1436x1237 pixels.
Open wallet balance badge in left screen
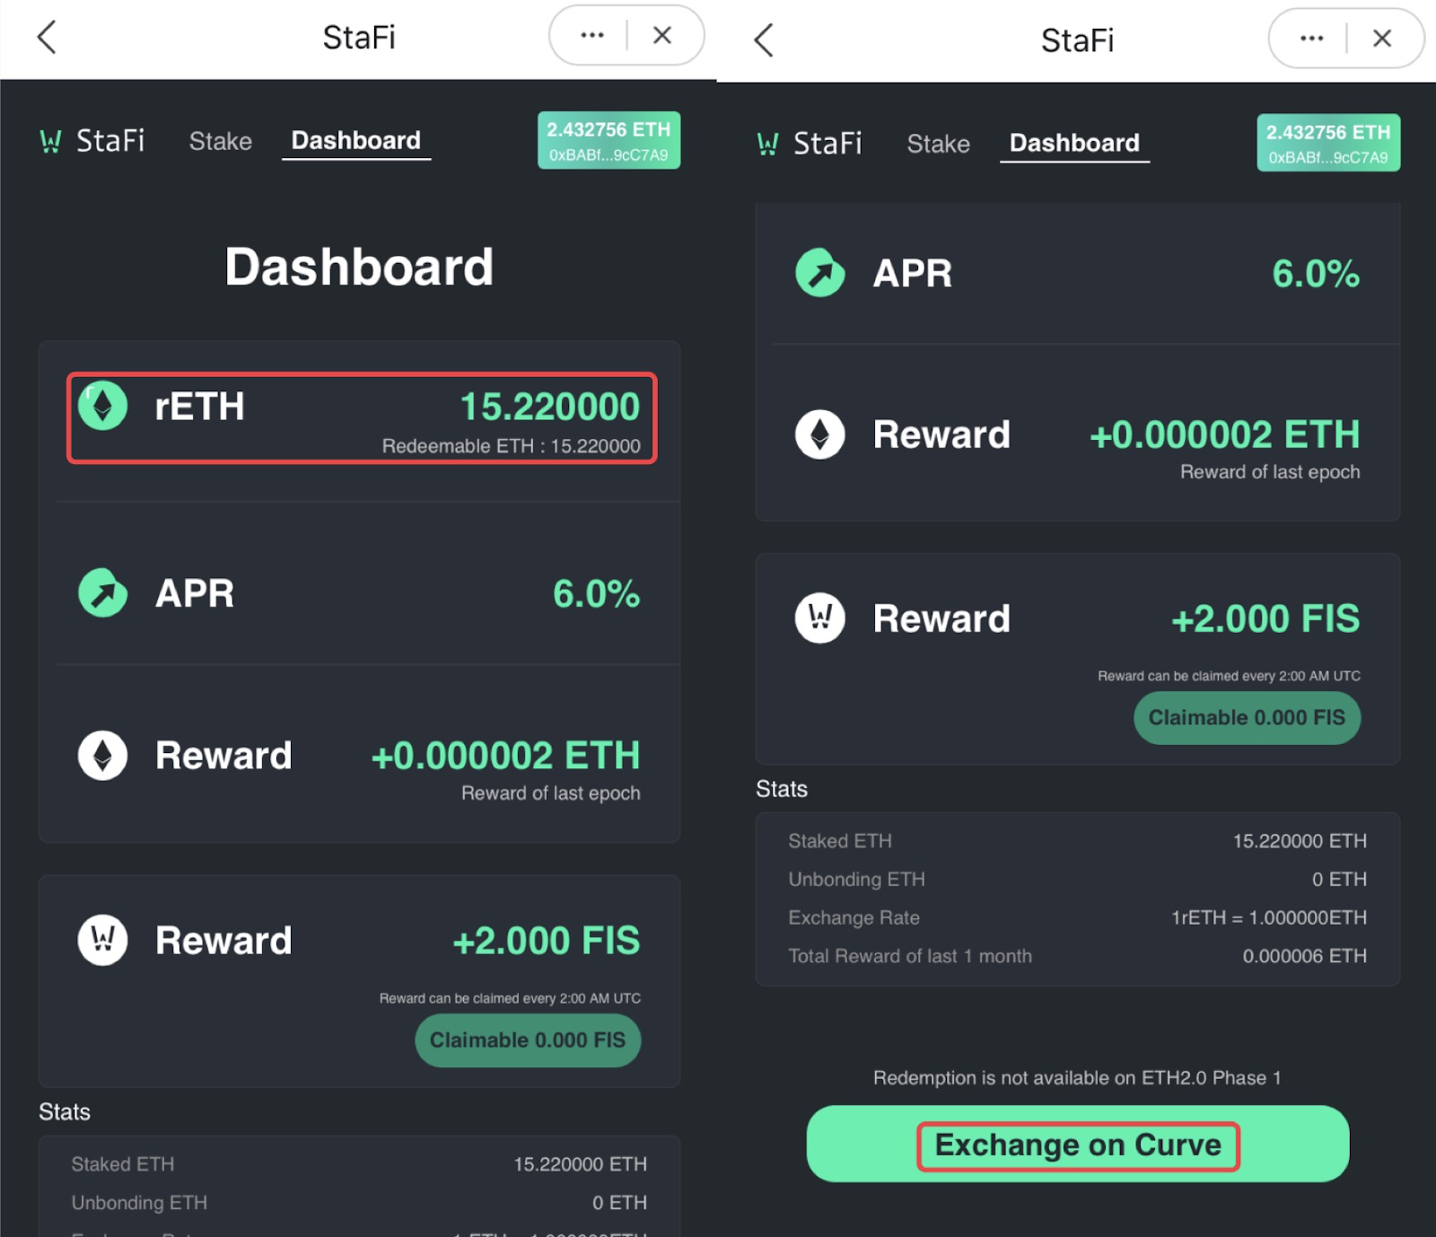tap(609, 141)
